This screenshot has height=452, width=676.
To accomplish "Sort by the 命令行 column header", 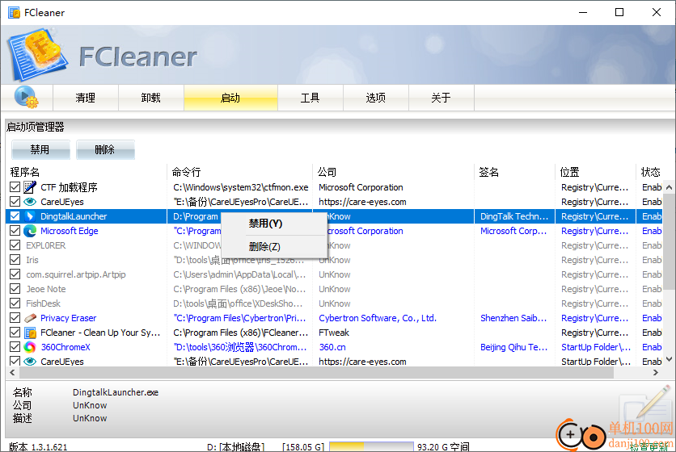I will coord(239,172).
